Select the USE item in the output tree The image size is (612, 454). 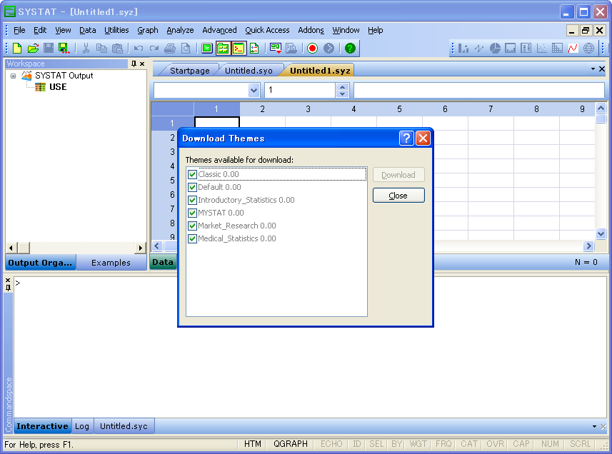(58, 87)
